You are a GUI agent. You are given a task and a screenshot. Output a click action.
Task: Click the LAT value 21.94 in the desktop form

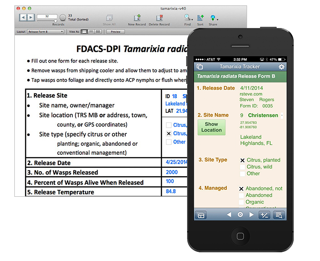point(182,111)
